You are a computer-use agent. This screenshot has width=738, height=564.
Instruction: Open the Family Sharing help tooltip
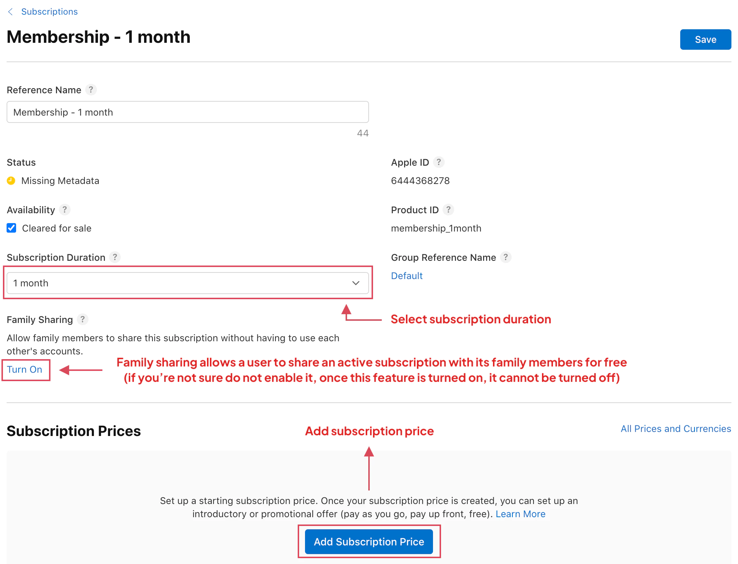(x=82, y=319)
